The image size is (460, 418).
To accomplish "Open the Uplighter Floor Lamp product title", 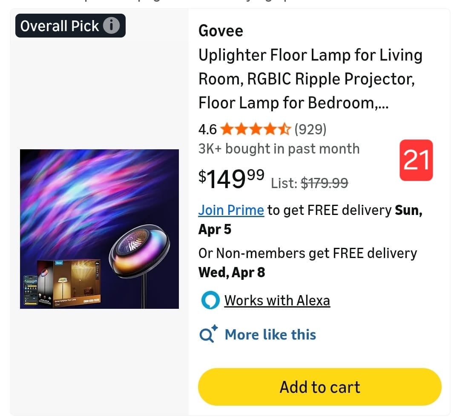I will 310,79.
